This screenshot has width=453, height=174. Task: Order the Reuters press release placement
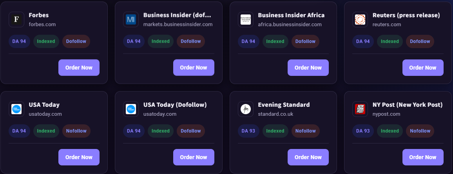[423, 68]
